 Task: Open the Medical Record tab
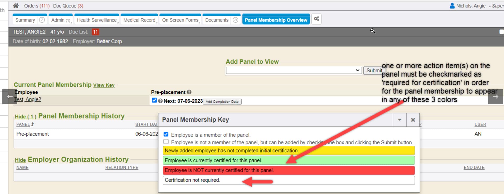point(139,20)
